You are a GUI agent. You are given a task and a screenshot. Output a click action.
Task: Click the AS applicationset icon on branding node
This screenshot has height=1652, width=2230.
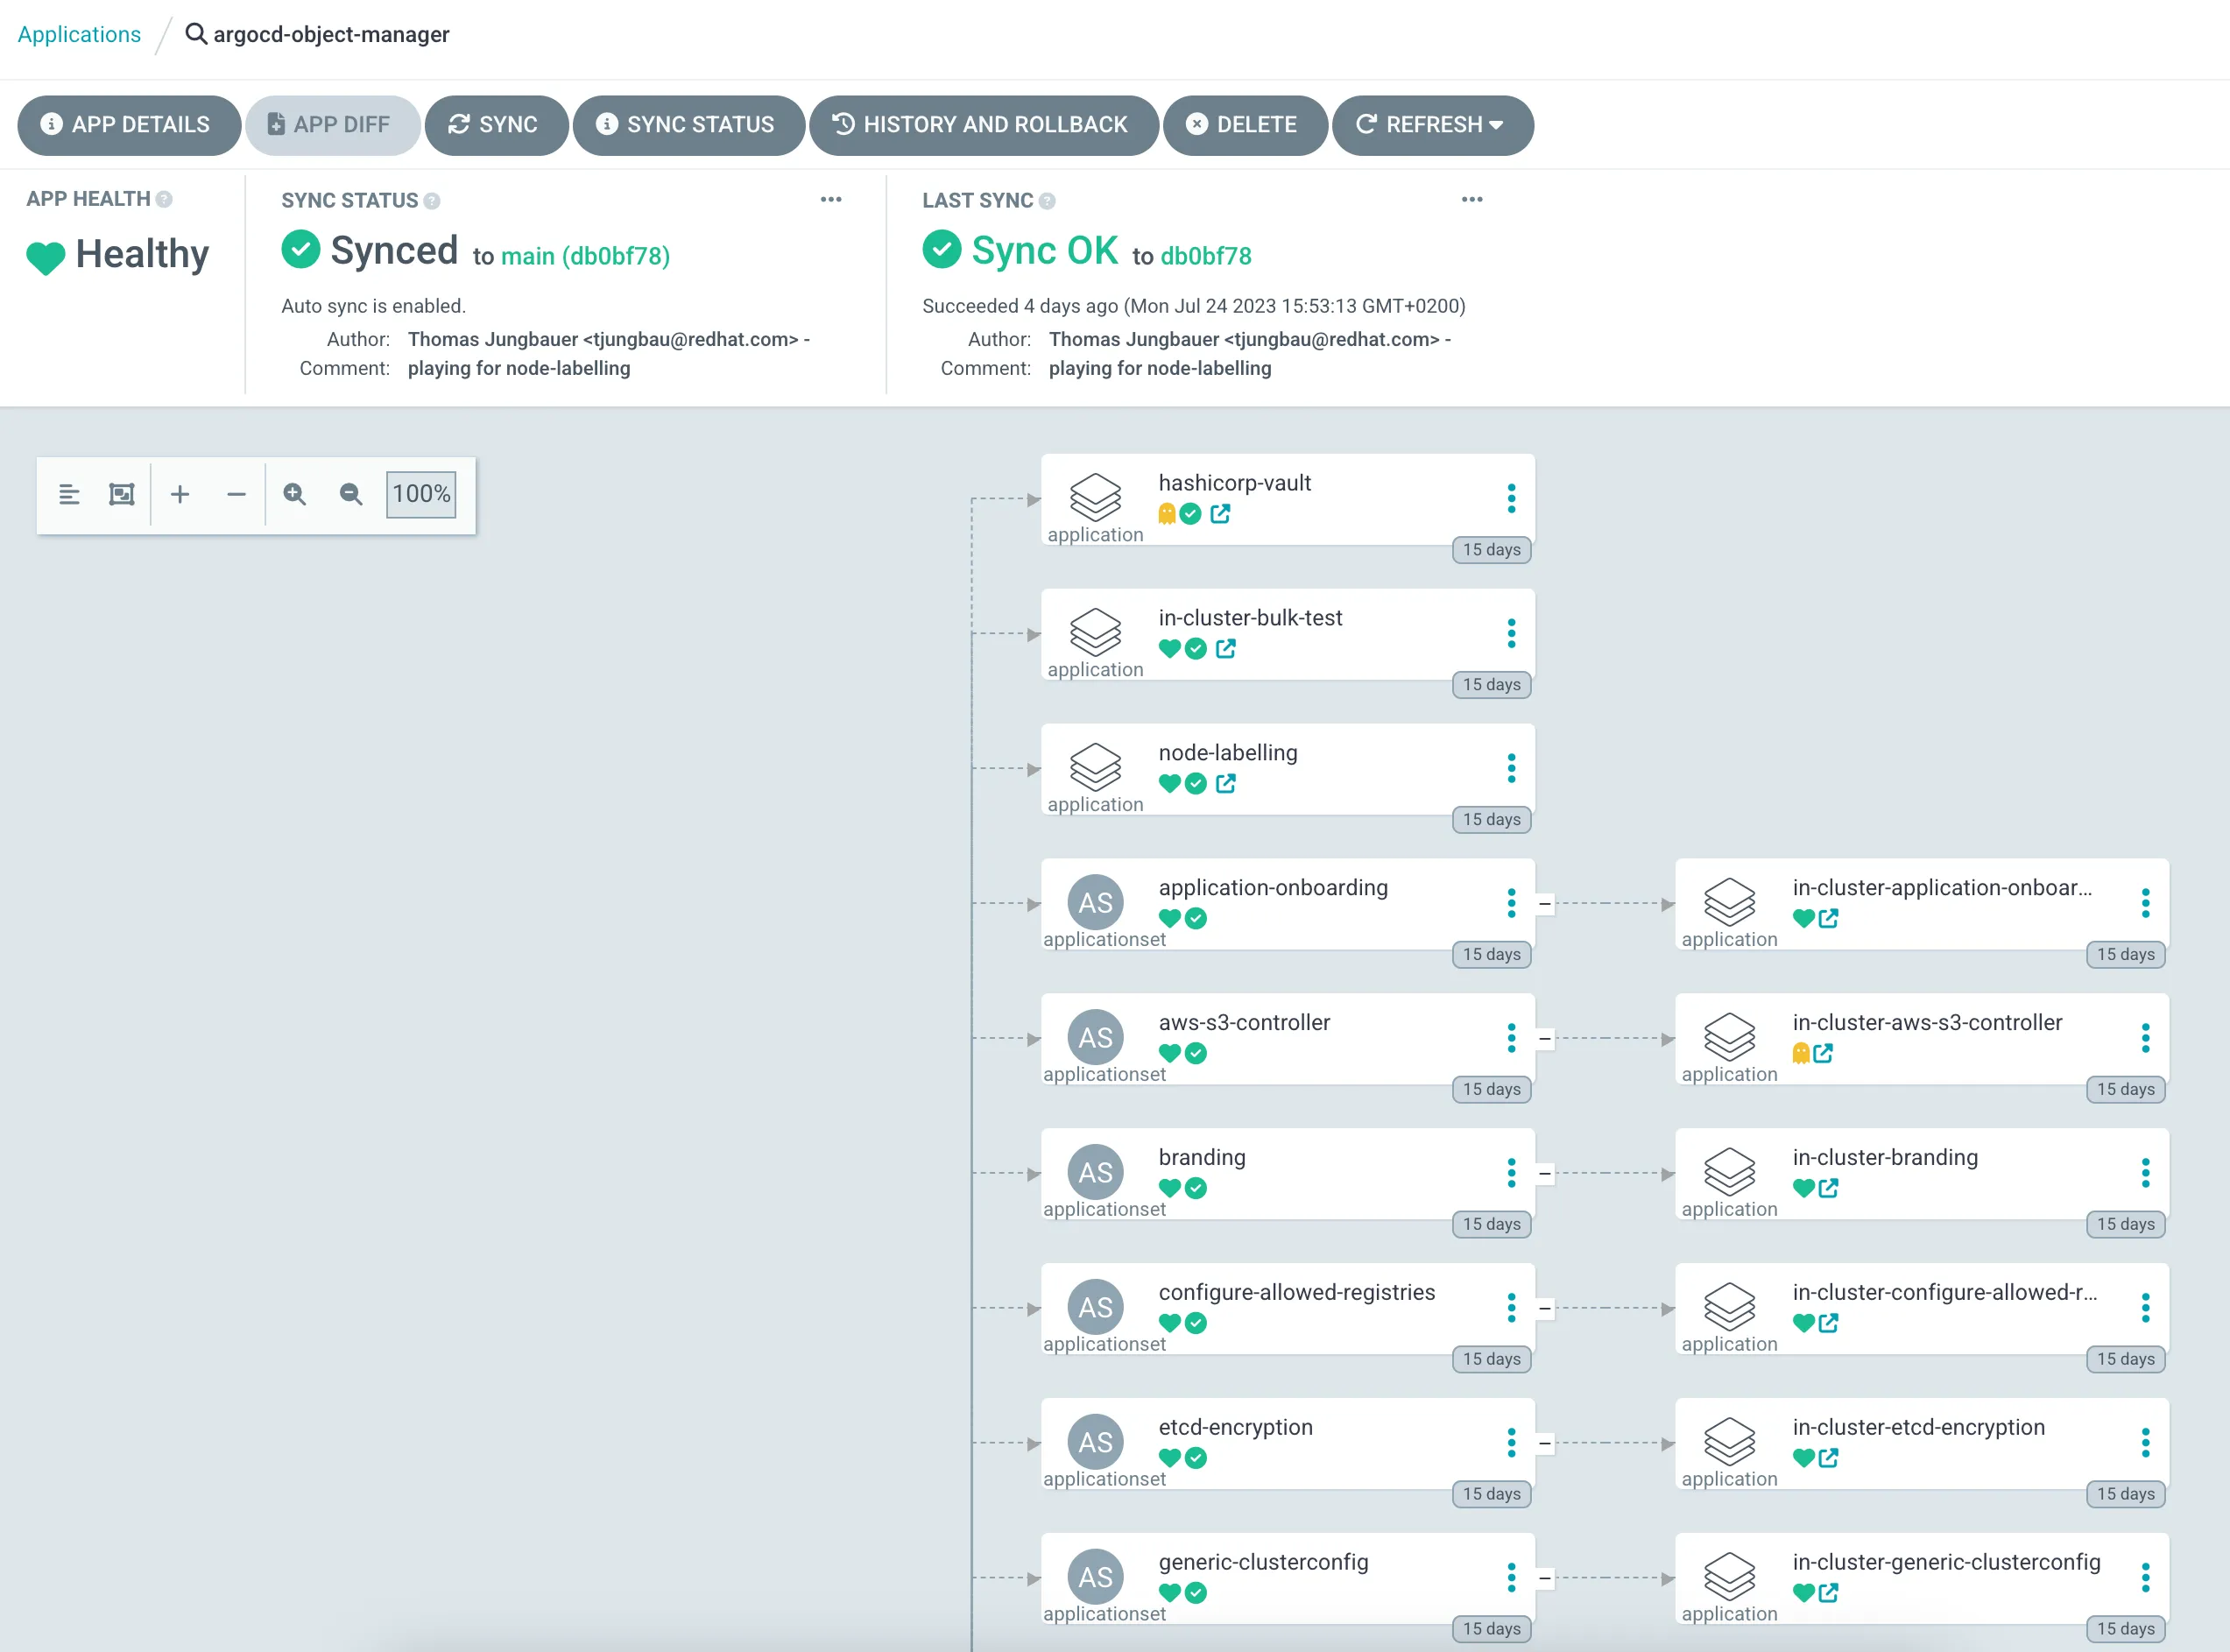[1095, 1172]
